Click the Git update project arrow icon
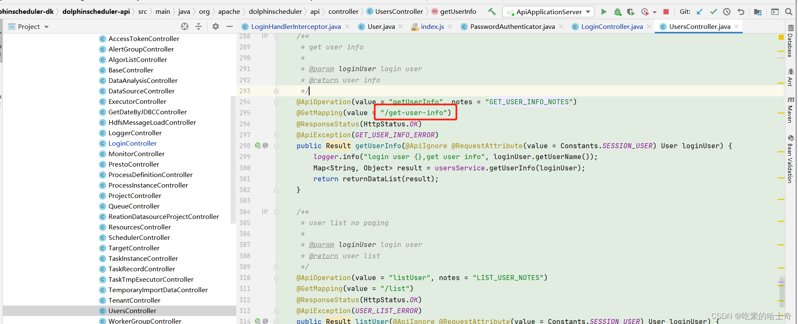This screenshot has width=798, height=324. tap(700, 12)
